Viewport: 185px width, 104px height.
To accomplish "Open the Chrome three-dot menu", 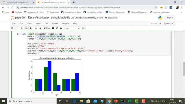I will 182,8.
